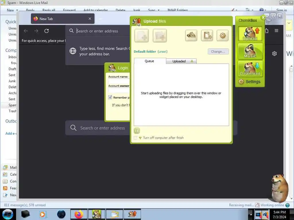This screenshot has width=294, height=220.
Task: Open the Feeds view in Live Mail sidebar
Action: pyautogui.click(x=10, y=188)
